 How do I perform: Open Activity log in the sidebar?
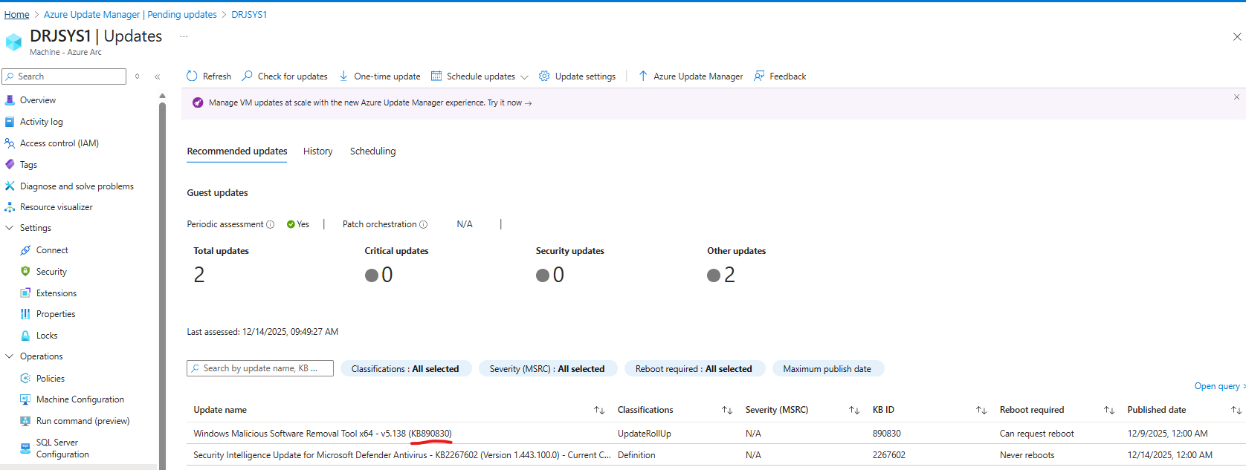pos(41,122)
